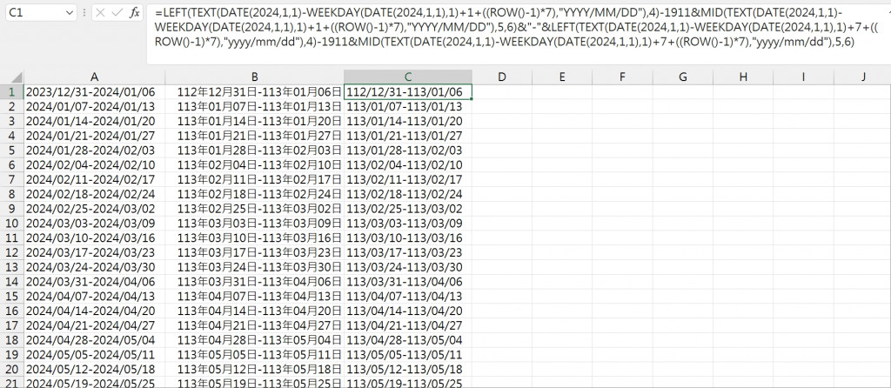Select cell 113/01/28-113/02/03
Viewport: 891px width, 388px height.
click(x=408, y=150)
